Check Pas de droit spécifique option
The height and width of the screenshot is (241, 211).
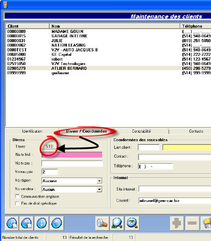[x=18, y=203]
